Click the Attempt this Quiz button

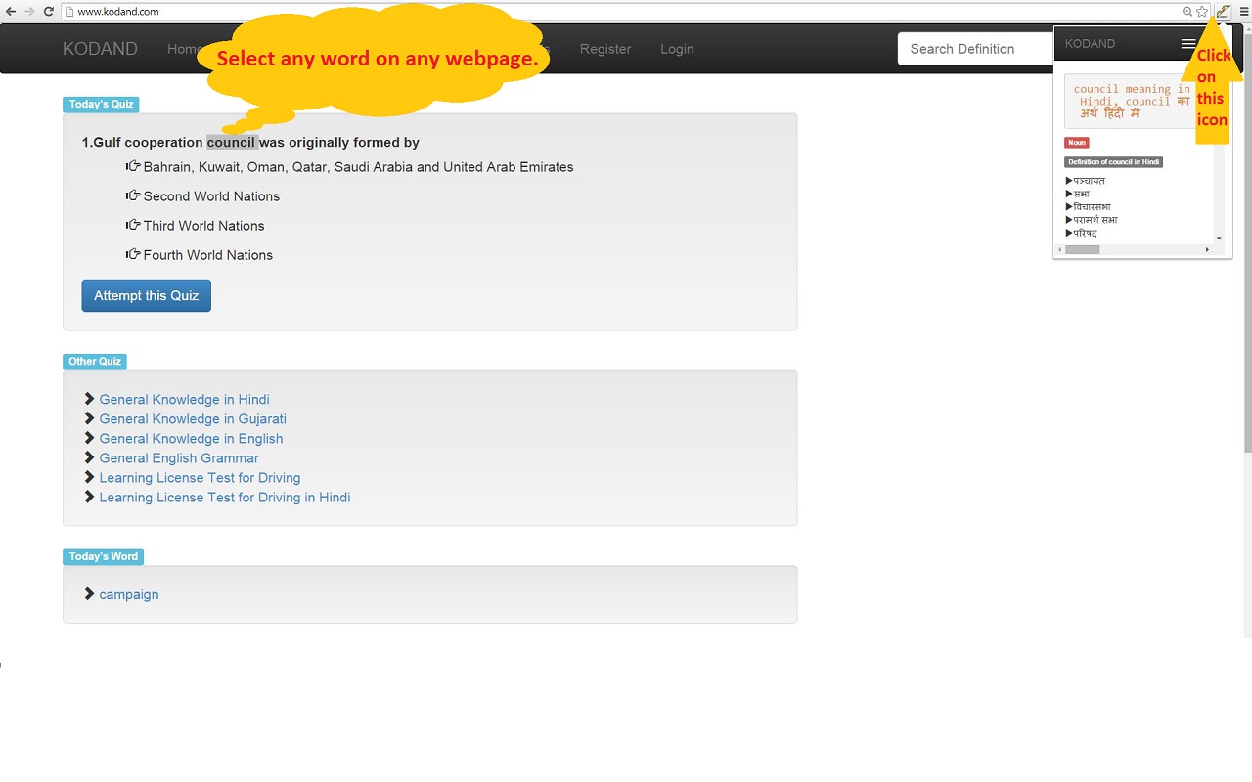[146, 295]
